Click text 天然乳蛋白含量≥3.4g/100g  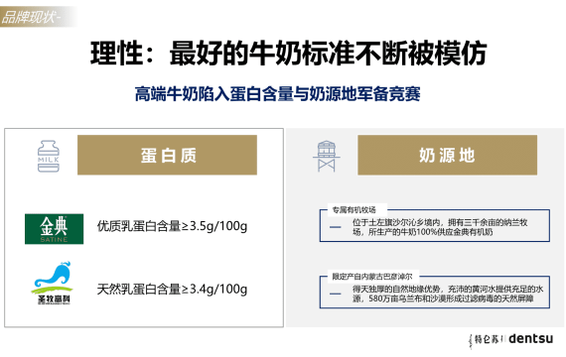coord(172,290)
